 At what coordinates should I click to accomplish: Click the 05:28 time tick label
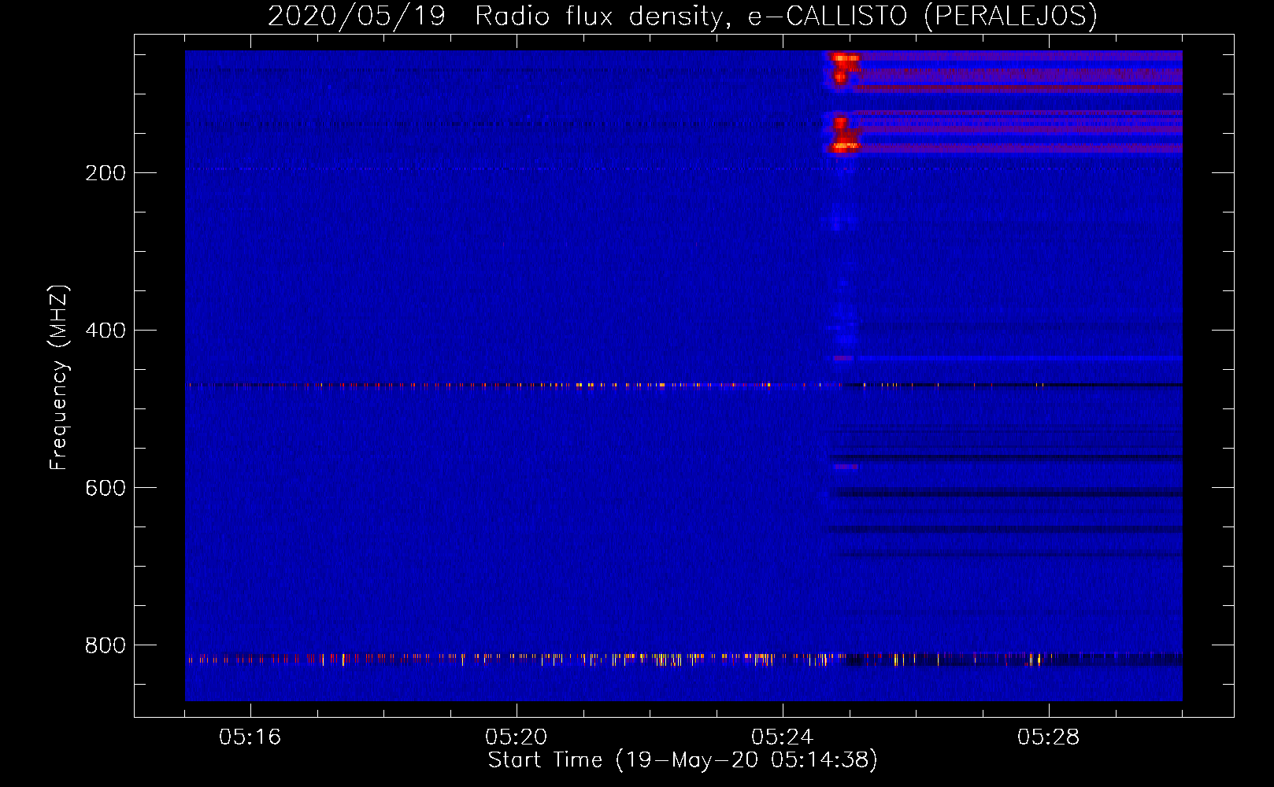pyautogui.click(x=1049, y=737)
